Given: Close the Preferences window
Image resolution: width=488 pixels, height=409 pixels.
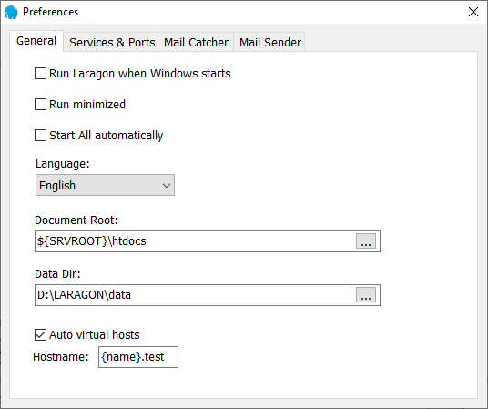Looking at the screenshot, I should pos(473,12).
